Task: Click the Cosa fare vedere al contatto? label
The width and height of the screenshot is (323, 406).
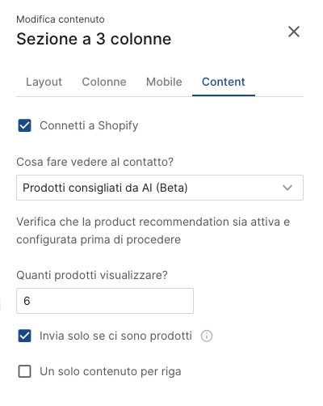Action: click(94, 162)
